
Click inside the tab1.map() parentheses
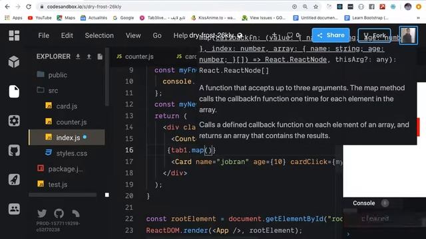pyautogui.click(x=208, y=150)
